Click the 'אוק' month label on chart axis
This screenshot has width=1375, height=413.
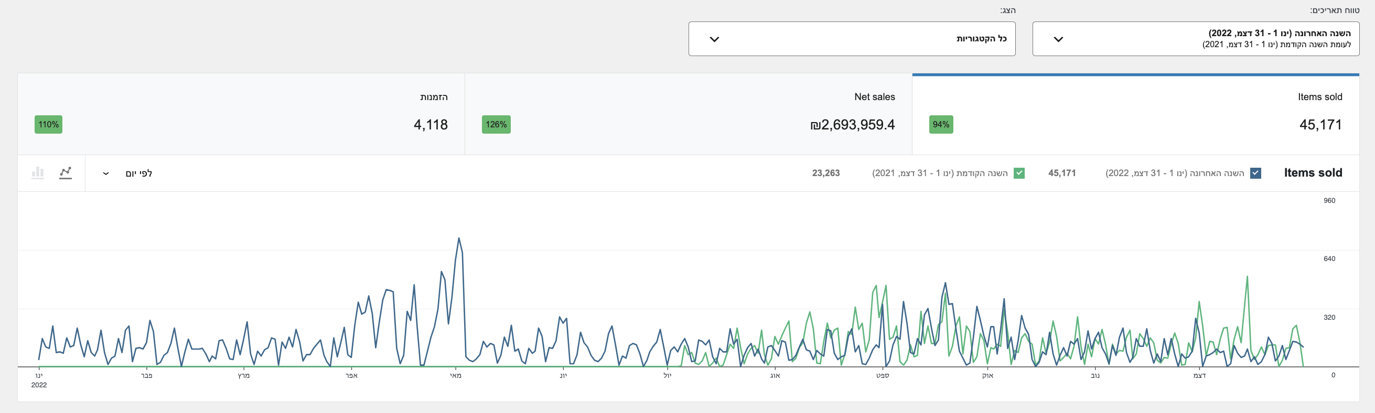pyautogui.click(x=987, y=376)
